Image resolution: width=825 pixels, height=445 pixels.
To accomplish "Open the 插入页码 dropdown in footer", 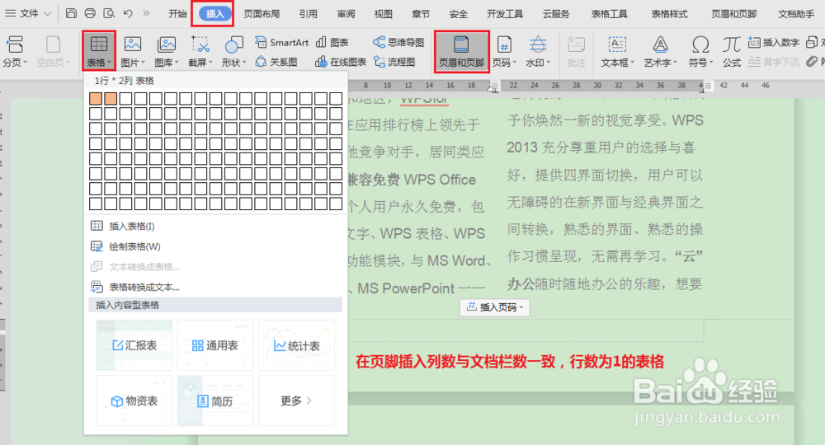I will tap(494, 307).
